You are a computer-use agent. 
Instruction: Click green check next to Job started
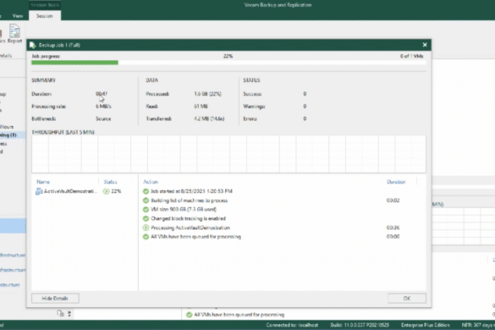pyautogui.click(x=146, y=191)
